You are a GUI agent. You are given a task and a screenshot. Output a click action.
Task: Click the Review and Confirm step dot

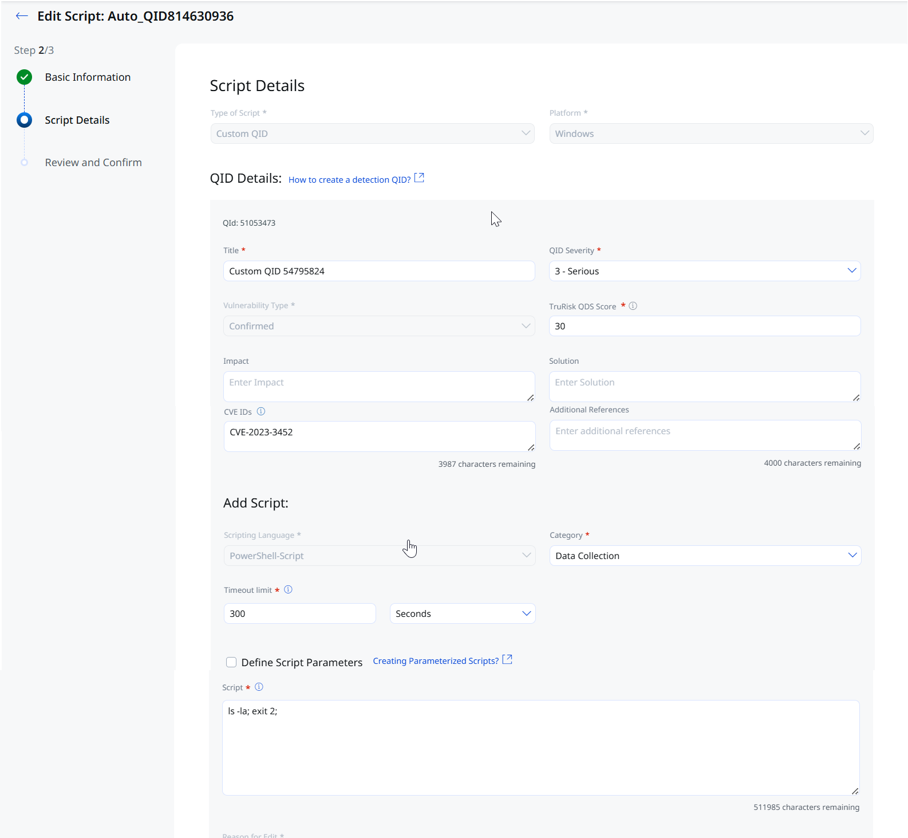click(24, 163)
